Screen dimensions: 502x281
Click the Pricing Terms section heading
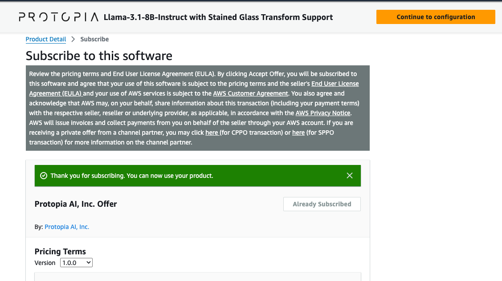pyautogui.click(x=60, y=251)
